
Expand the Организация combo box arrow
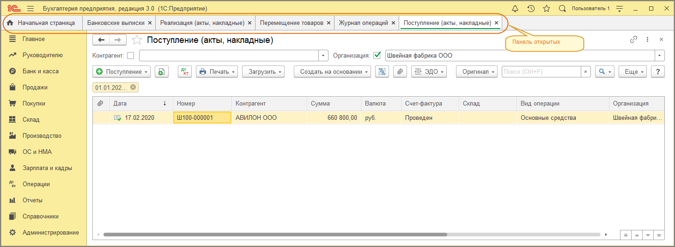pyautogui.click(x=659, y=56)
